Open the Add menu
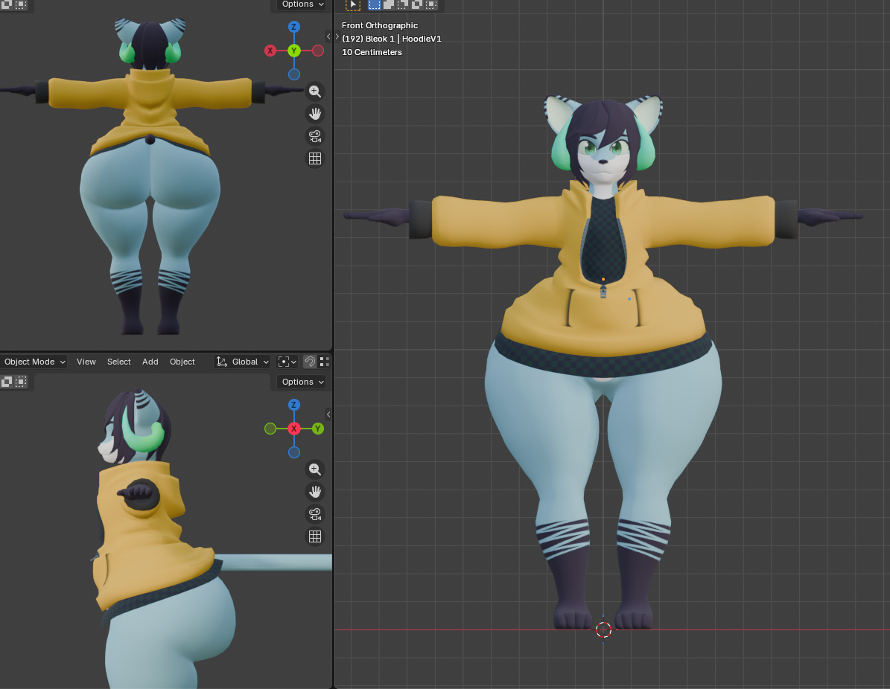Image resolution: width=890 pixels, height=689 pixels. pyautogui.click(x=150, y=362)
